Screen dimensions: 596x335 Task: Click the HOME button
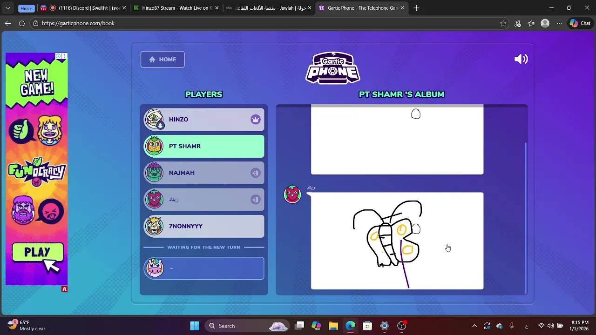[163, 59]
